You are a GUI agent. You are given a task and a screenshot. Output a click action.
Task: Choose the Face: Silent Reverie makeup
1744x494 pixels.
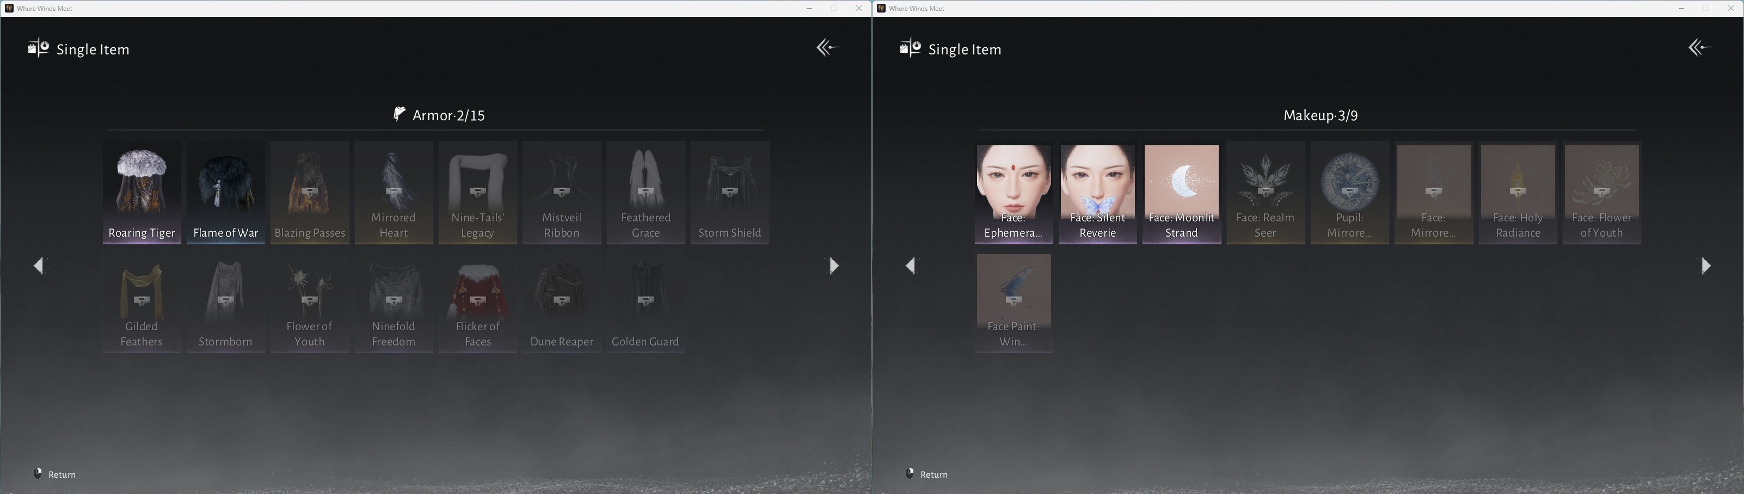[x=1097, y=193]
